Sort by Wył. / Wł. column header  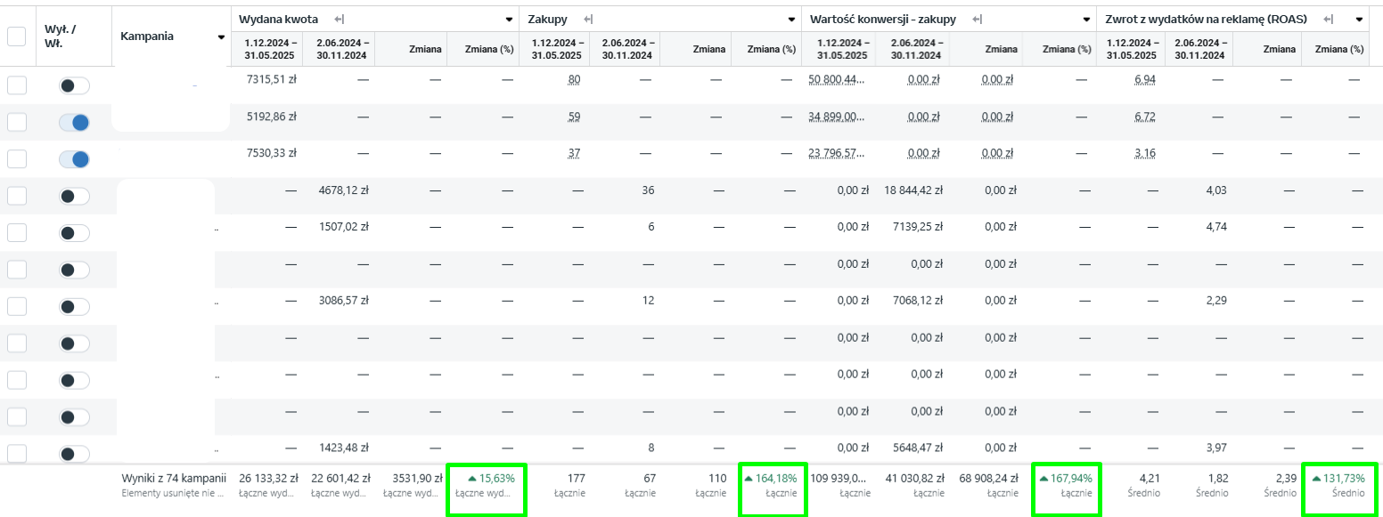click(61, 36)
